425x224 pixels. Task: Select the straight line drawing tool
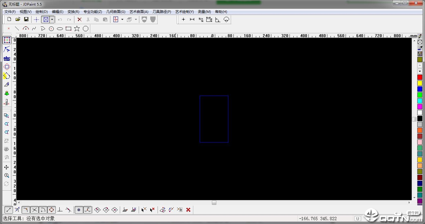point(17,29)
